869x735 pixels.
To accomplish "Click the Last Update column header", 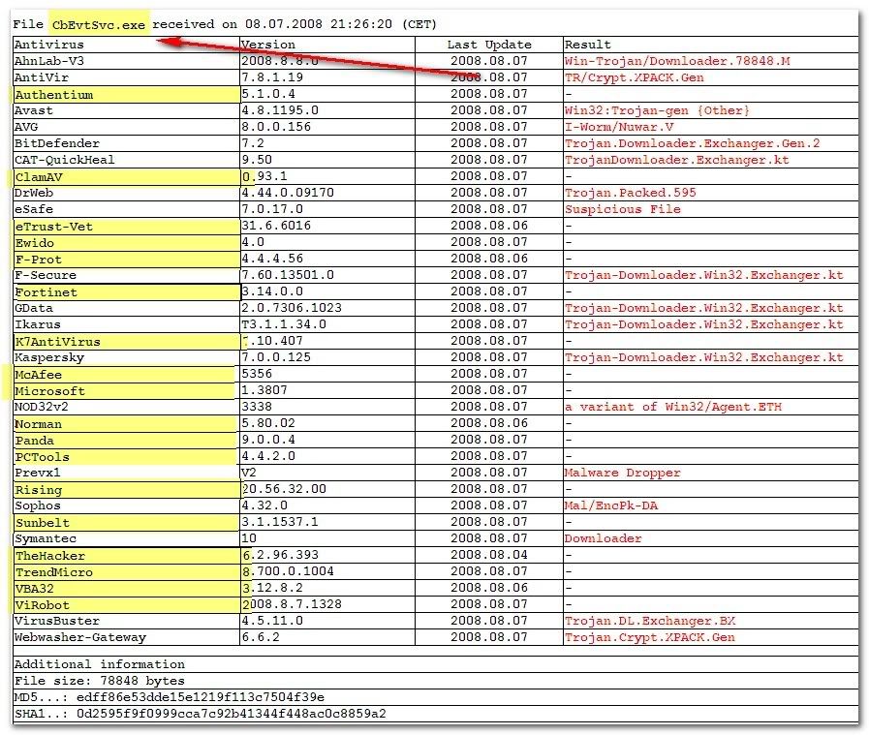I will coord(488,45).
